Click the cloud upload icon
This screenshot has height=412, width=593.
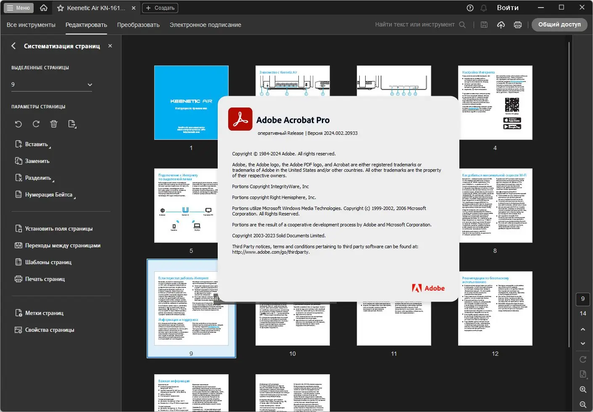point(501,25)
